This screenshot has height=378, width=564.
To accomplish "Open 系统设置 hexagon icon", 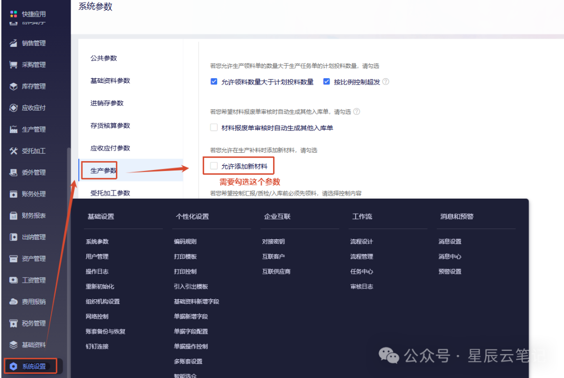I will [13, 366].
